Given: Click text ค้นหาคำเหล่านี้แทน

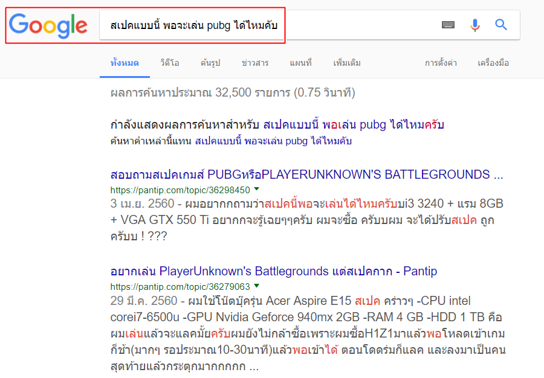Looking at the screenshot, I should coord(151,141).
